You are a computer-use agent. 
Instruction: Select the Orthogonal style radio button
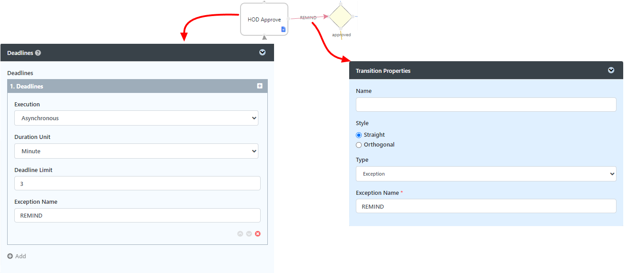(x=359, y=145)
